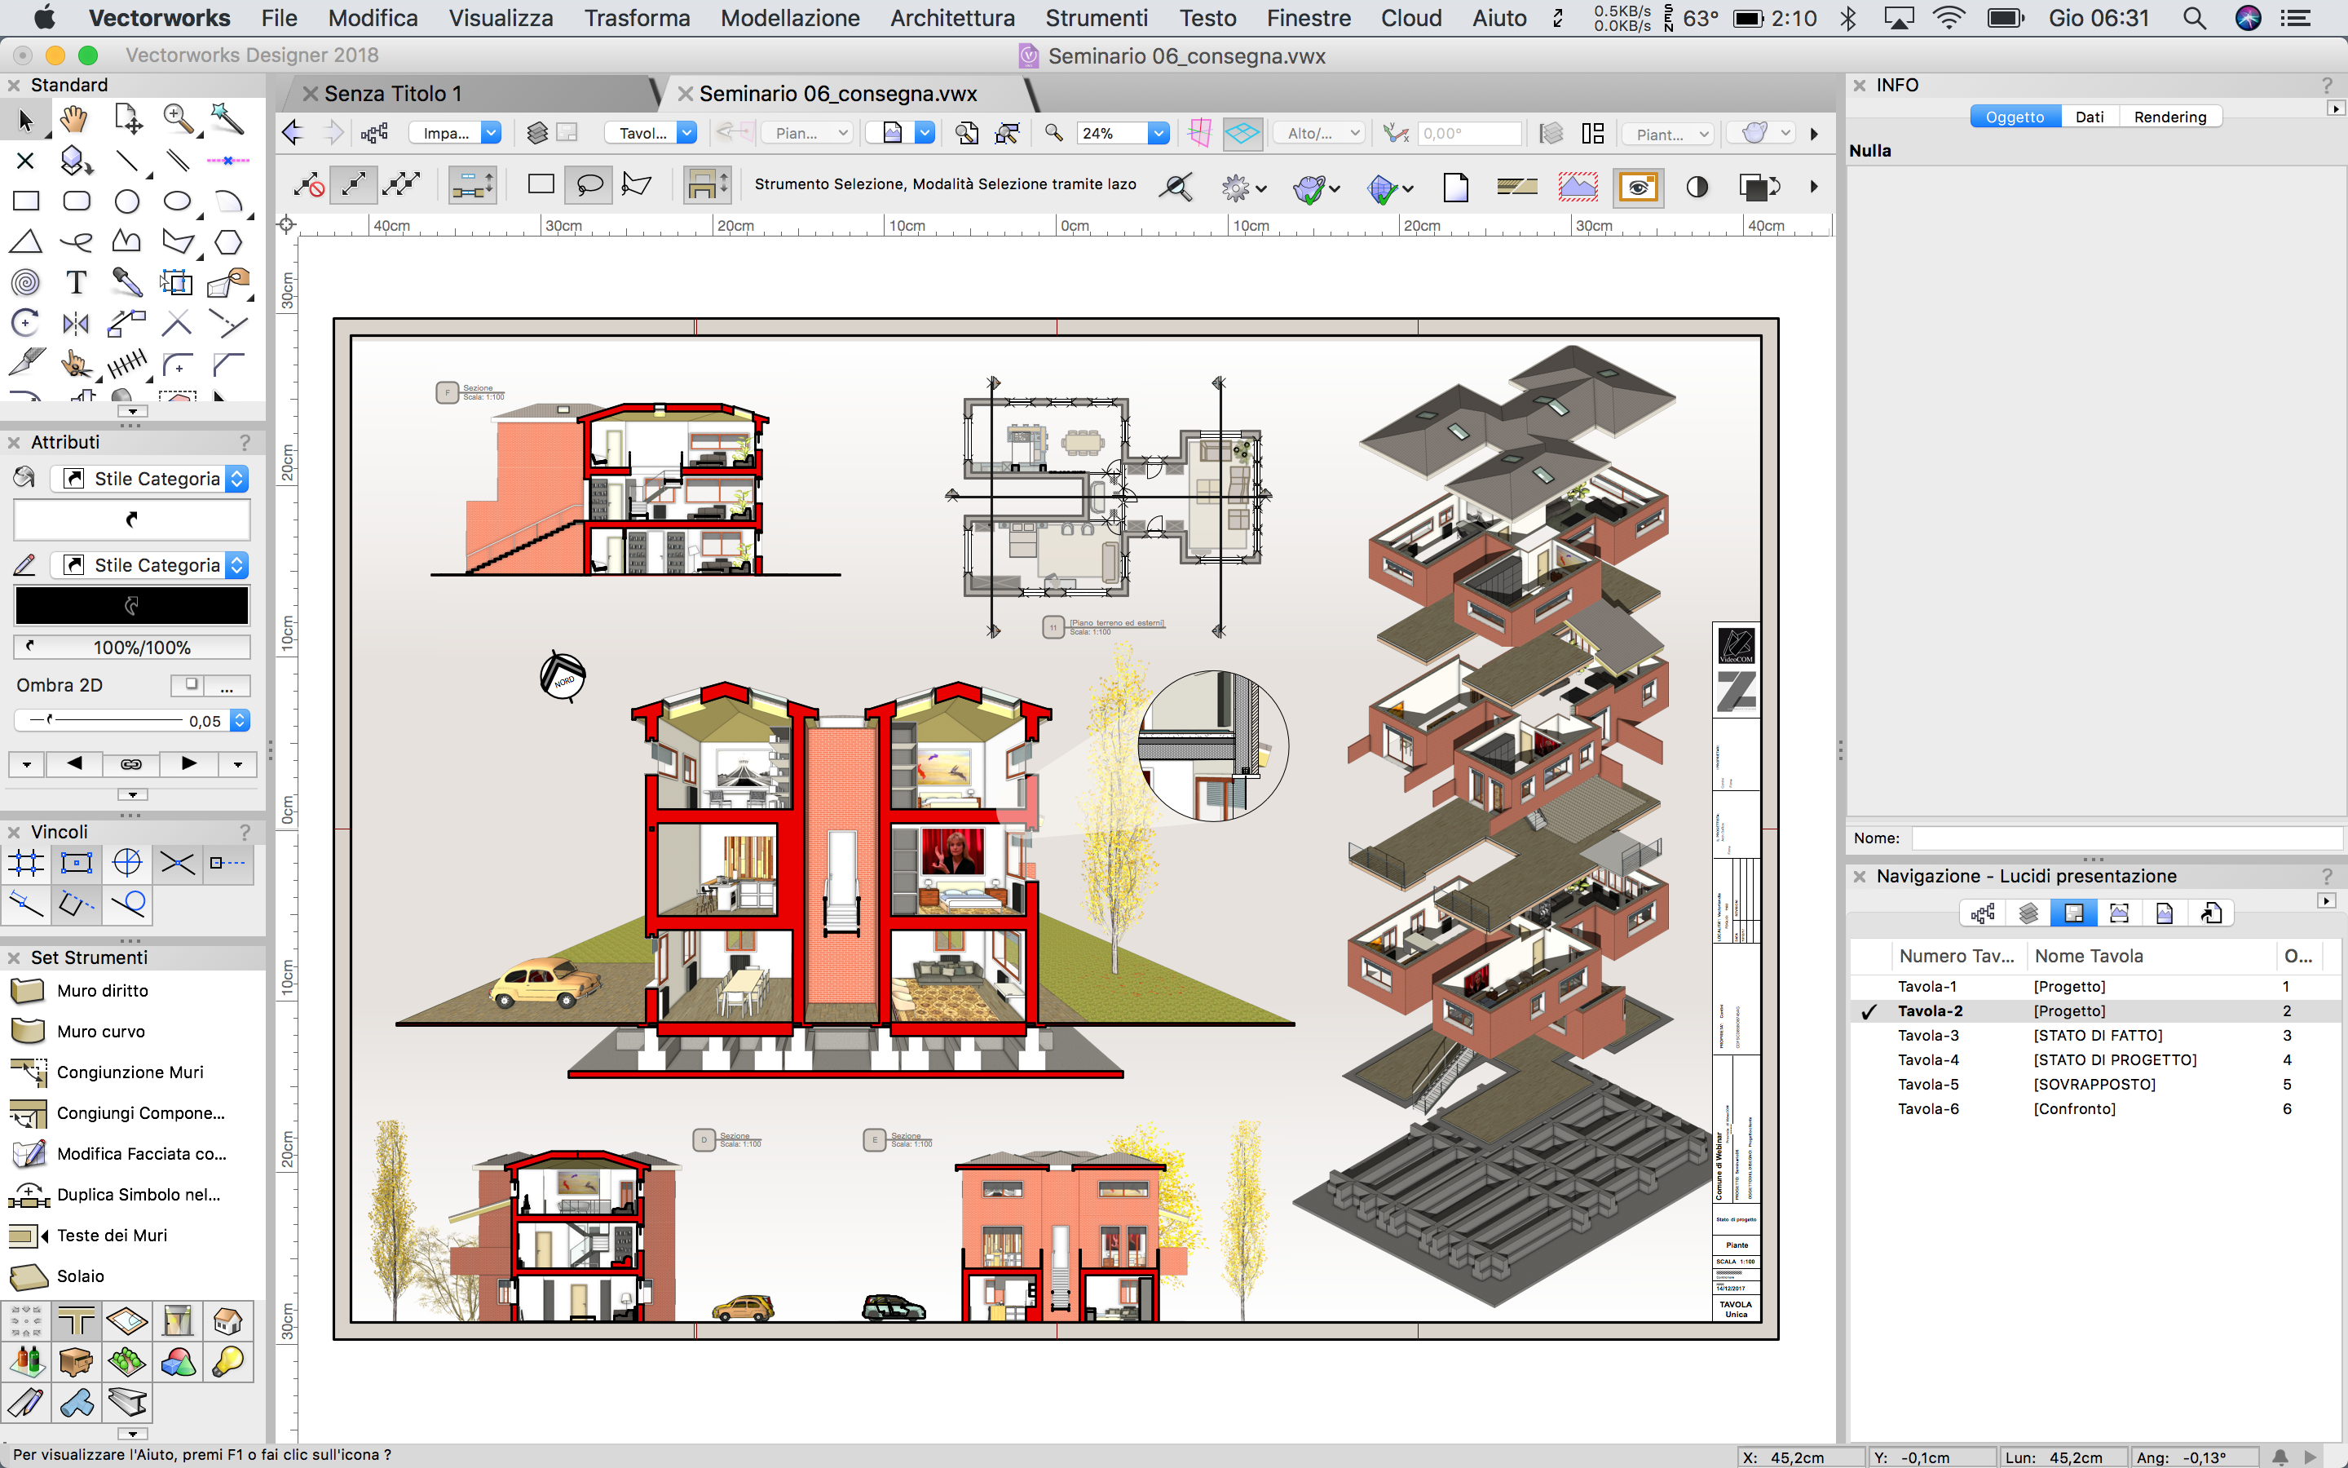
Task: Open the Building Shell tool set icon
Action: pyautogui.click(x=76, y=1321)
